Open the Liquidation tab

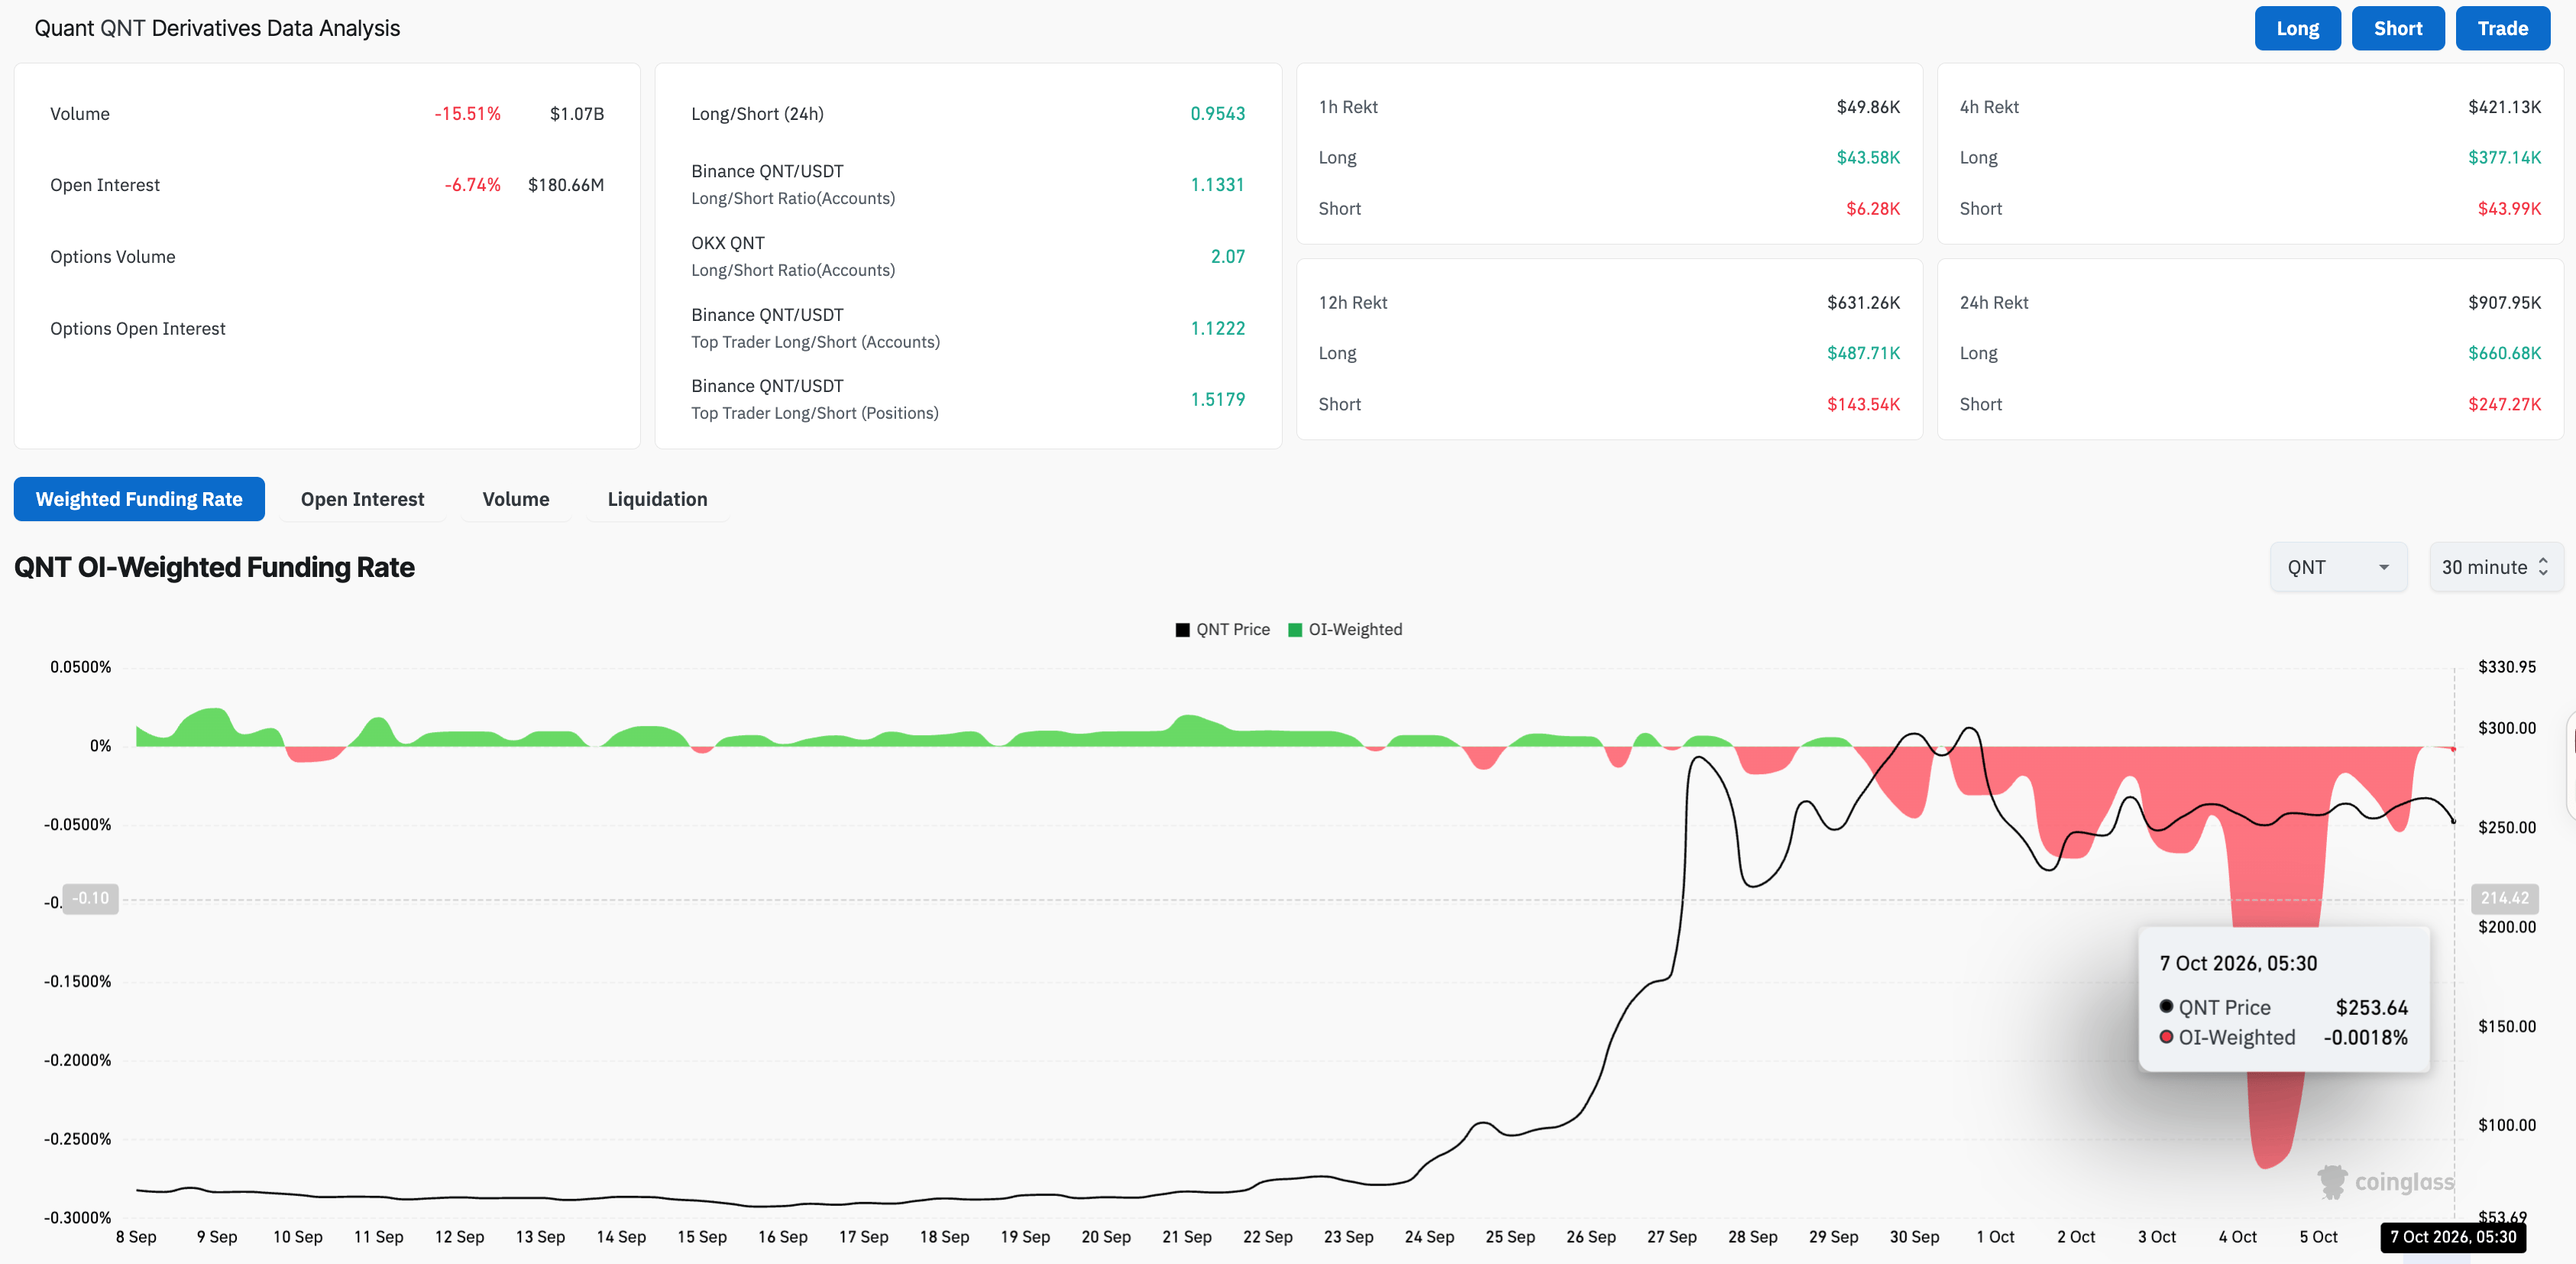pos(657,499)
